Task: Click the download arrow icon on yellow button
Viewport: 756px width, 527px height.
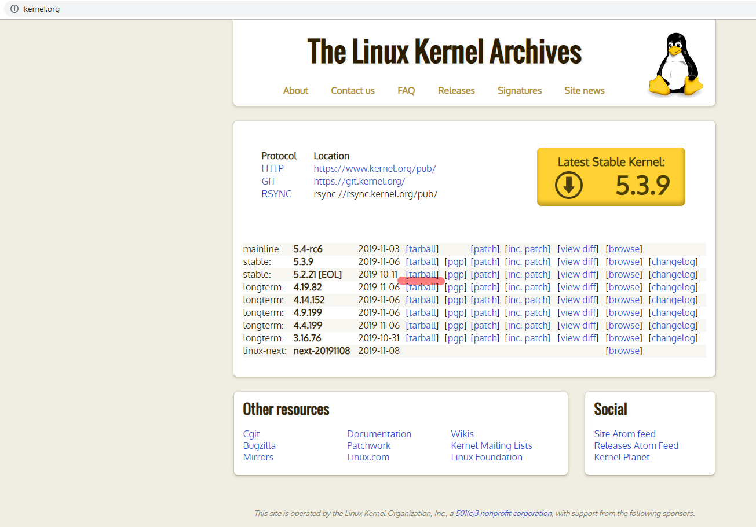Action: 569,185
